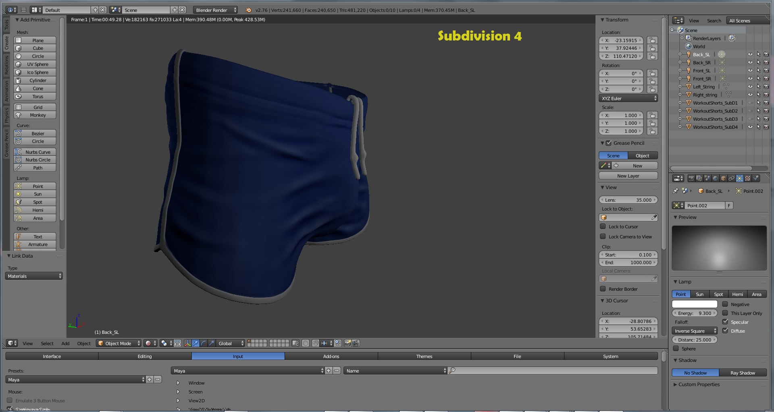The height and width of the screenshot is (412, 774).
Task: Toggle visibility of WorkoutShorts_SubD4
Action: pos(750,127)
